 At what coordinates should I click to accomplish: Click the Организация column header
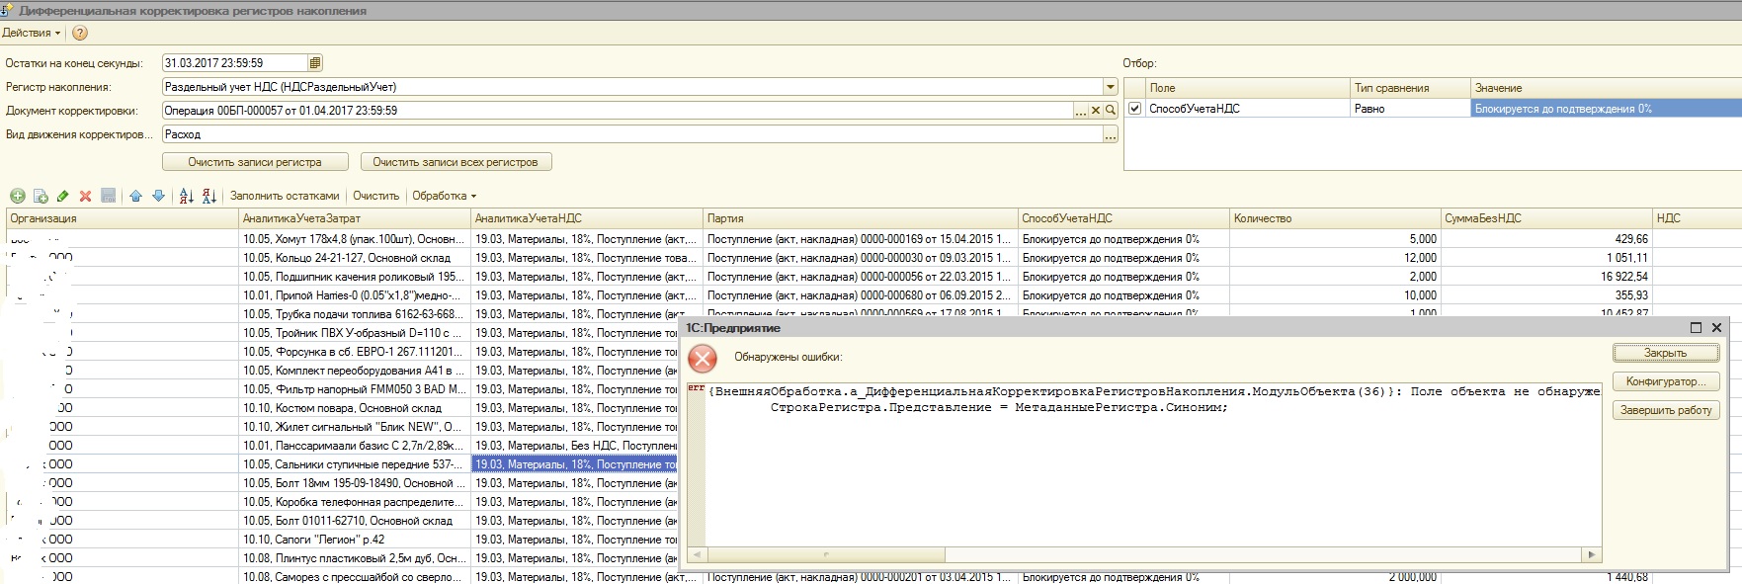tap(123, 218)
